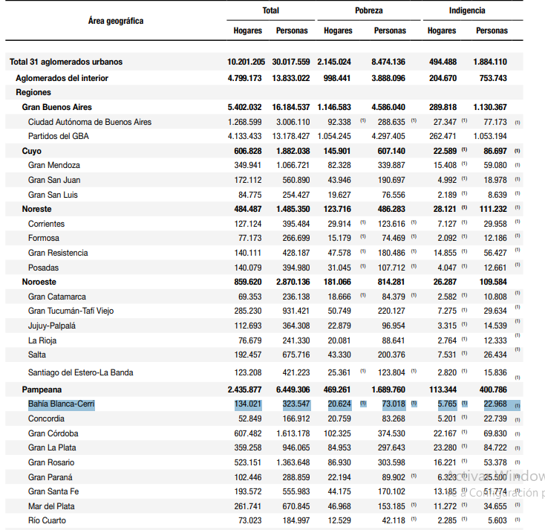Click the 'Gran Buenos Aires' region heading
The height and width of the screenshot is (530, 545).
57,107
